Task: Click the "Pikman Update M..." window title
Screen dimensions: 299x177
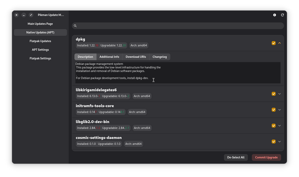Action: point(51,15)
